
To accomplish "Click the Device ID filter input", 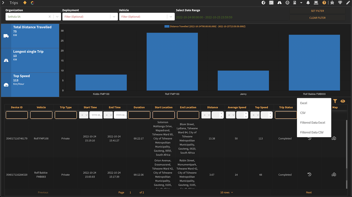I will pos(17,115).
